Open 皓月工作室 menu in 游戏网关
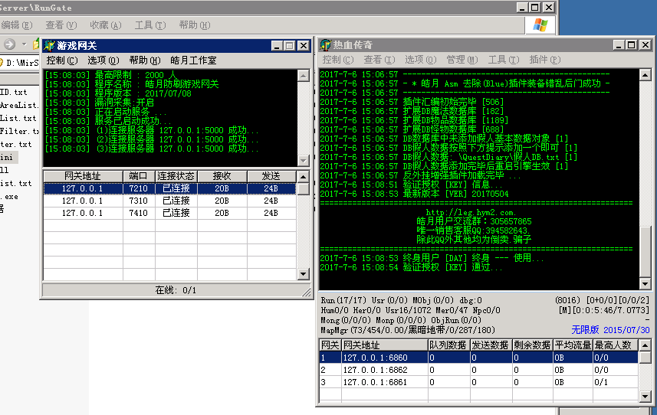The height and width of the screenshot is (415, 657). (x=193, y=60)
